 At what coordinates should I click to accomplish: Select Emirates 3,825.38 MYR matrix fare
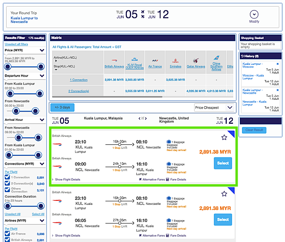coord(175,80)
